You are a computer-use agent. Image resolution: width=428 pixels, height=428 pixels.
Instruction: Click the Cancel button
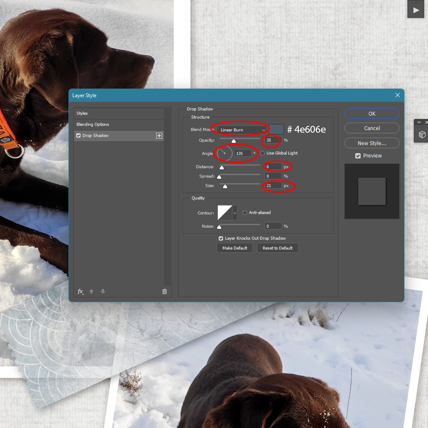click(x=372, y=128)
